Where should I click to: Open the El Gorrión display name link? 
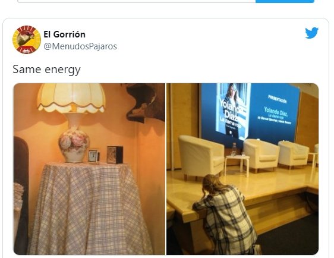click(x=65, y=34)
